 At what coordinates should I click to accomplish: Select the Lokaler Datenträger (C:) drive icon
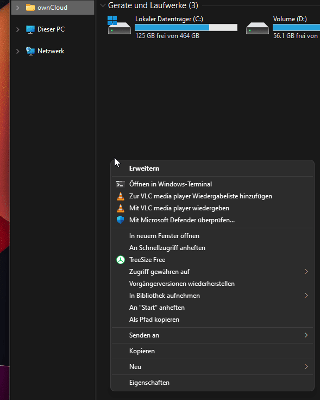(x=119, y=25)
